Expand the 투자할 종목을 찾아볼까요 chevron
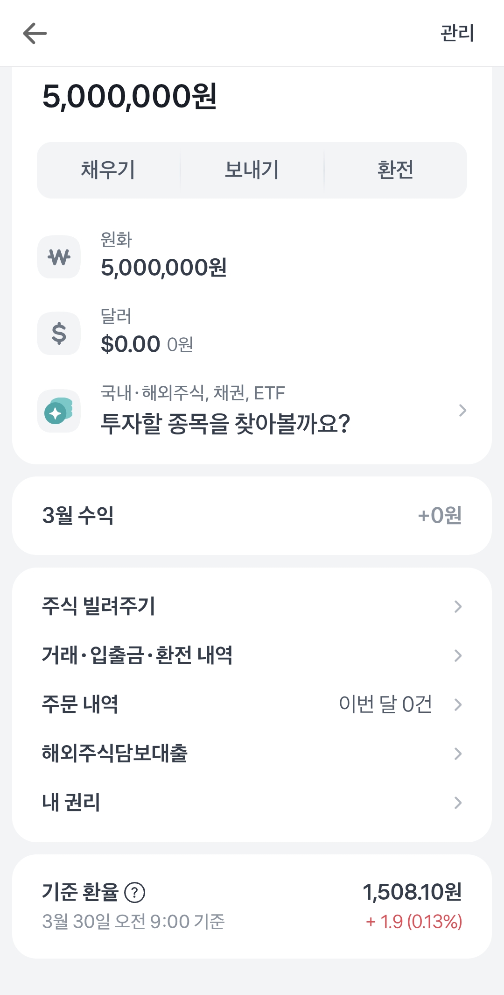Image resolution: width=504 pixels, height=995 pixels. pyautogui.click(x=462, y=411)
